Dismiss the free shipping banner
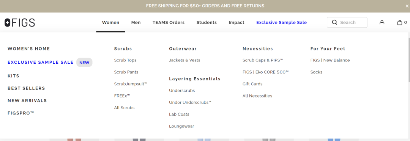Viewport: 410px width, 141px height. click(407, 6)
